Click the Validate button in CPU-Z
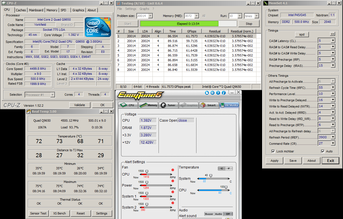This screenshot has width=343, height=219. click(x=79, y=105)
